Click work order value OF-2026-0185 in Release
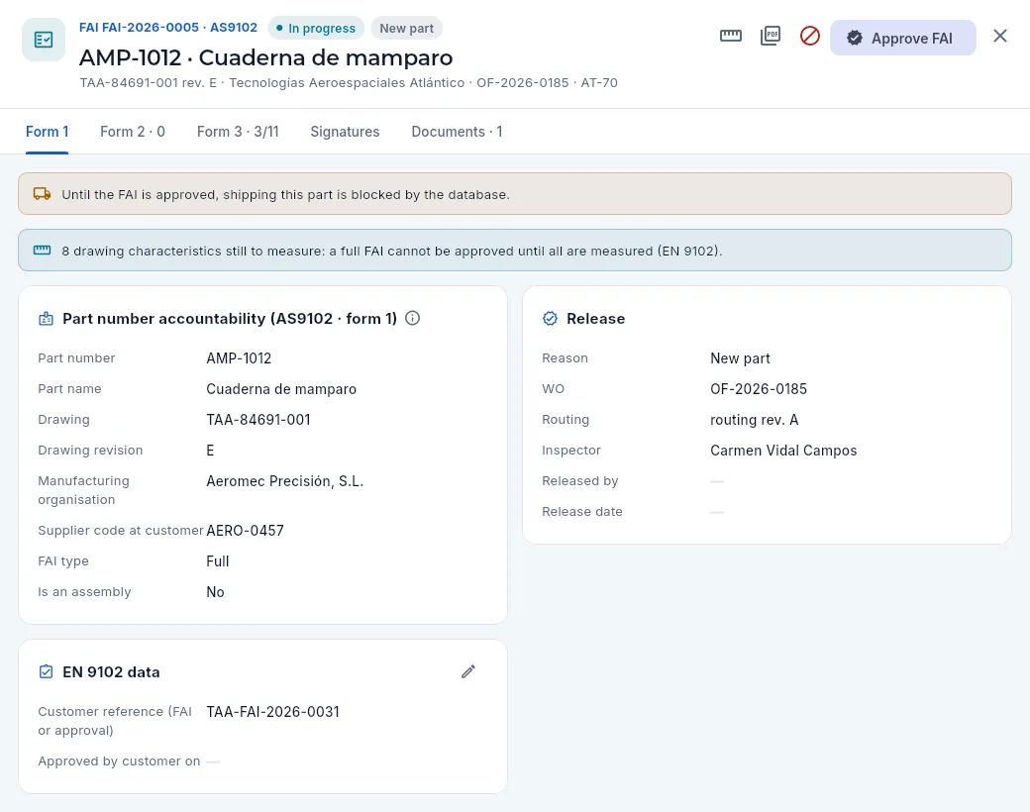The height and width of the screenshot is (812, 1030). click(x=759, y=389)
